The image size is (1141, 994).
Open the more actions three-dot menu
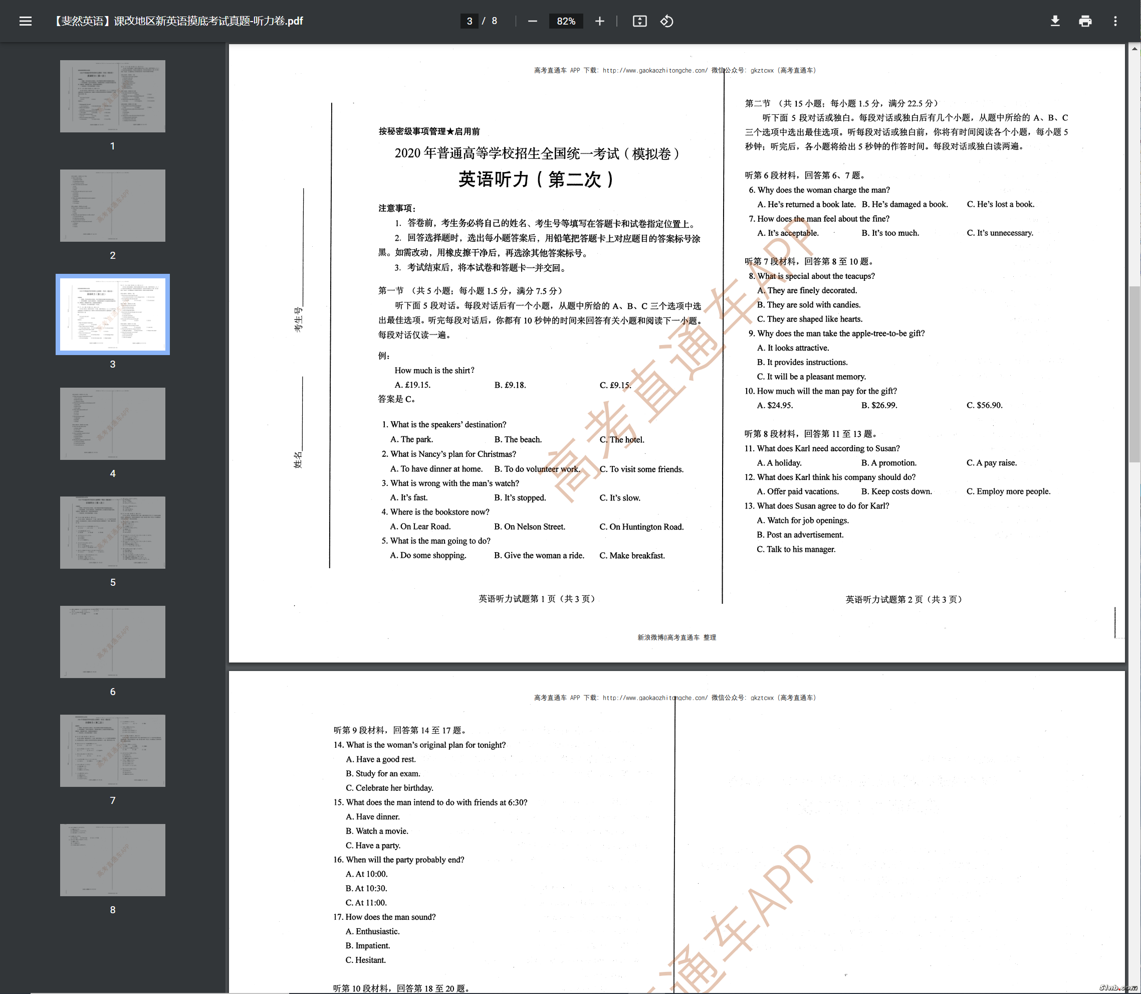click(x=1115, y=21)
